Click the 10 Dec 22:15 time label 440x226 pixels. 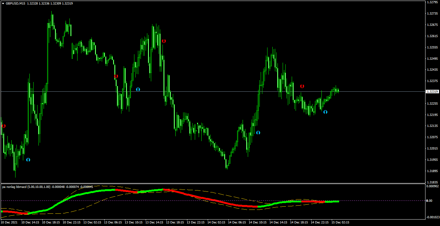(72, 223)
